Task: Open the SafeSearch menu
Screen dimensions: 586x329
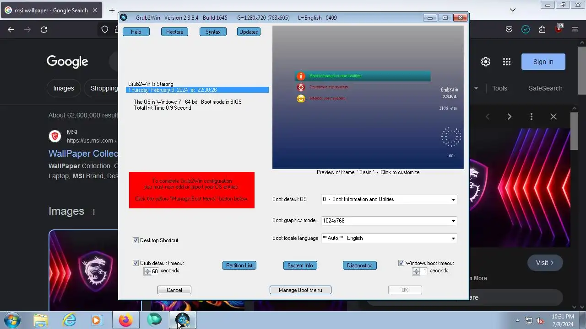Action: (545, 88)
